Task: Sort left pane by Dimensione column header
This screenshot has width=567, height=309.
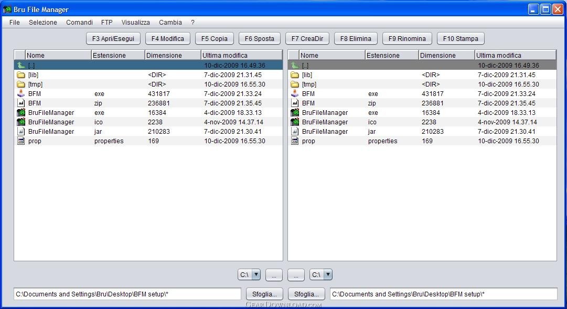Action: pos(173,56)
